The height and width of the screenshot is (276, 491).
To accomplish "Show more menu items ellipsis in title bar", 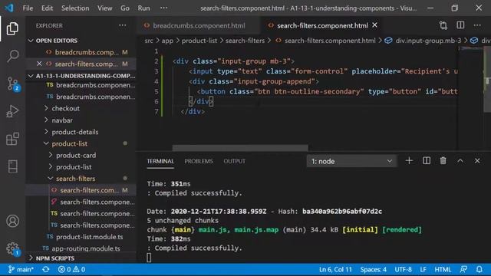I will coord(163,8).
